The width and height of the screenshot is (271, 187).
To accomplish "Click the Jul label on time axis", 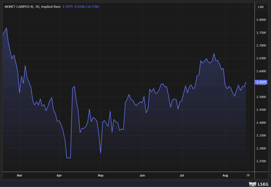I will click(182, 175).
